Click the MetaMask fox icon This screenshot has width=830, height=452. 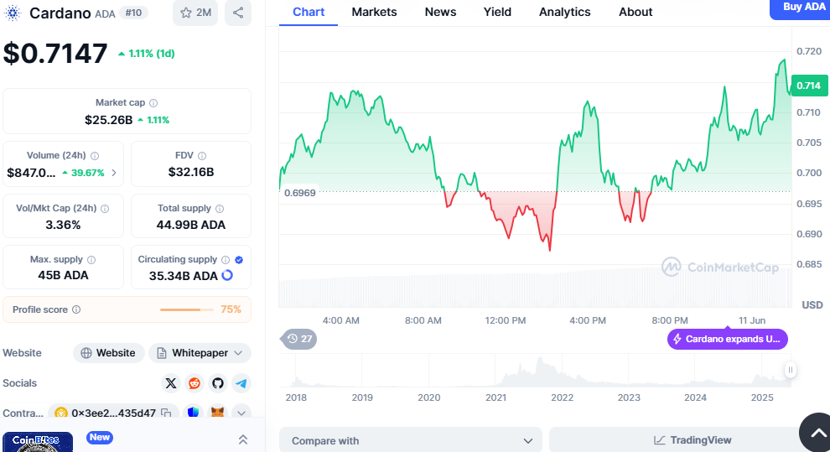(217, 413)
